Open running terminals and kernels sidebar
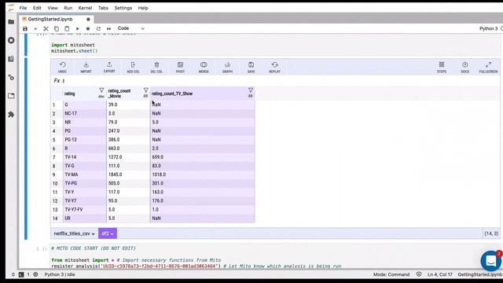Screen dimensions: 503x283 click(11, 40)
